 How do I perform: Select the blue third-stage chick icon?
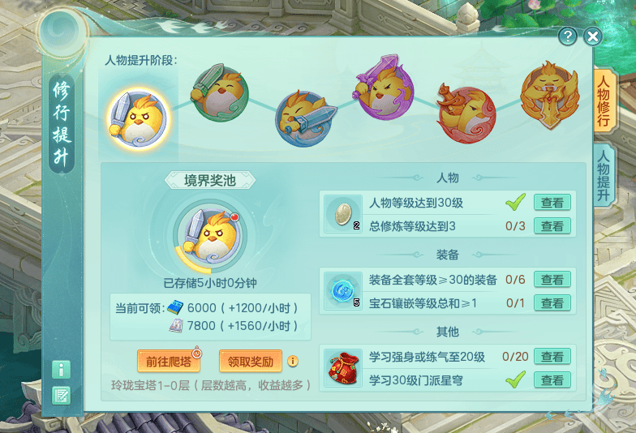305,118
